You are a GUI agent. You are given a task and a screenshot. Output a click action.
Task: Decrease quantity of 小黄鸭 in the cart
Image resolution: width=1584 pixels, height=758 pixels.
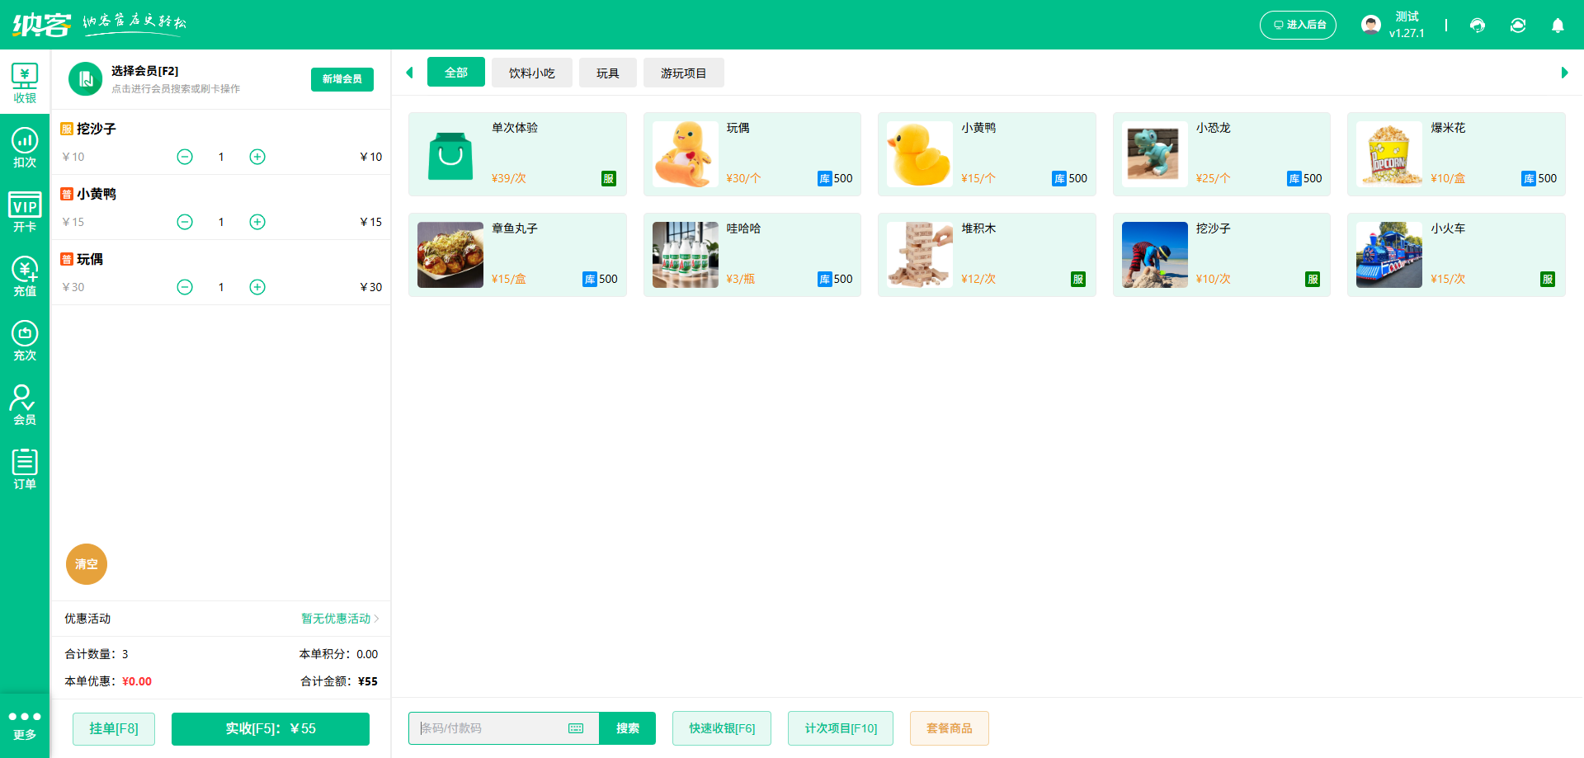[x=185, y=221]
